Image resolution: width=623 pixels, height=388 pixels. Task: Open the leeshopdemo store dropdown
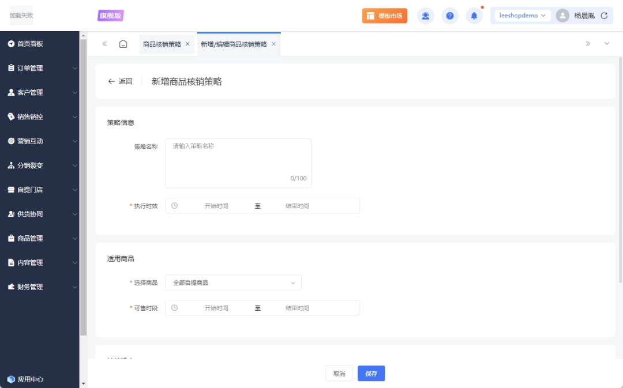(522, 16)
